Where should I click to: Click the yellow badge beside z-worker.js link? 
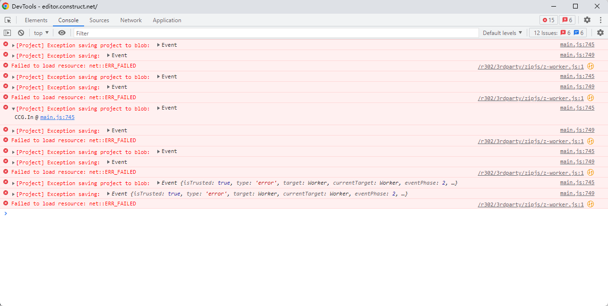(x=590, y=66)
